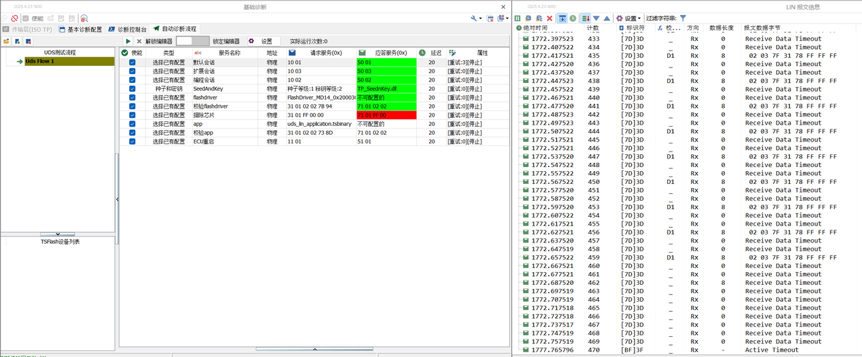Uncheck the 默认会话 row checkbox
This screenshot has width=862, height=357.
[x=132, y=62]
